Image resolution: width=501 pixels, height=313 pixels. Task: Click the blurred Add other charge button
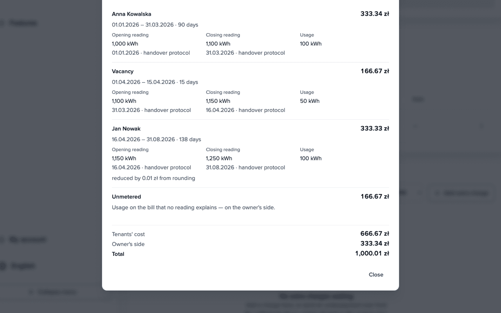click(x=461, y=193)
